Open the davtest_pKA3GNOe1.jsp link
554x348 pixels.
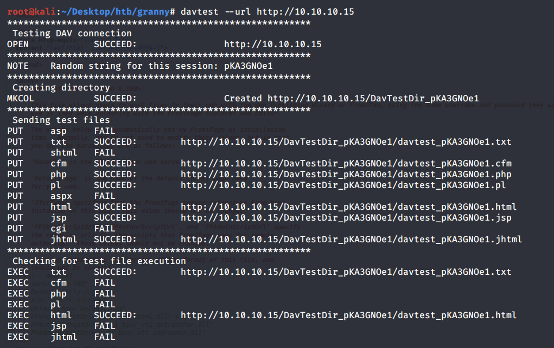pos(346,218)
